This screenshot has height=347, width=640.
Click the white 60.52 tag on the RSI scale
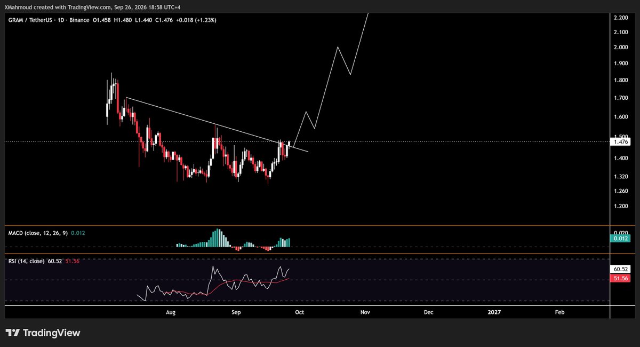(x=620, y=270)
